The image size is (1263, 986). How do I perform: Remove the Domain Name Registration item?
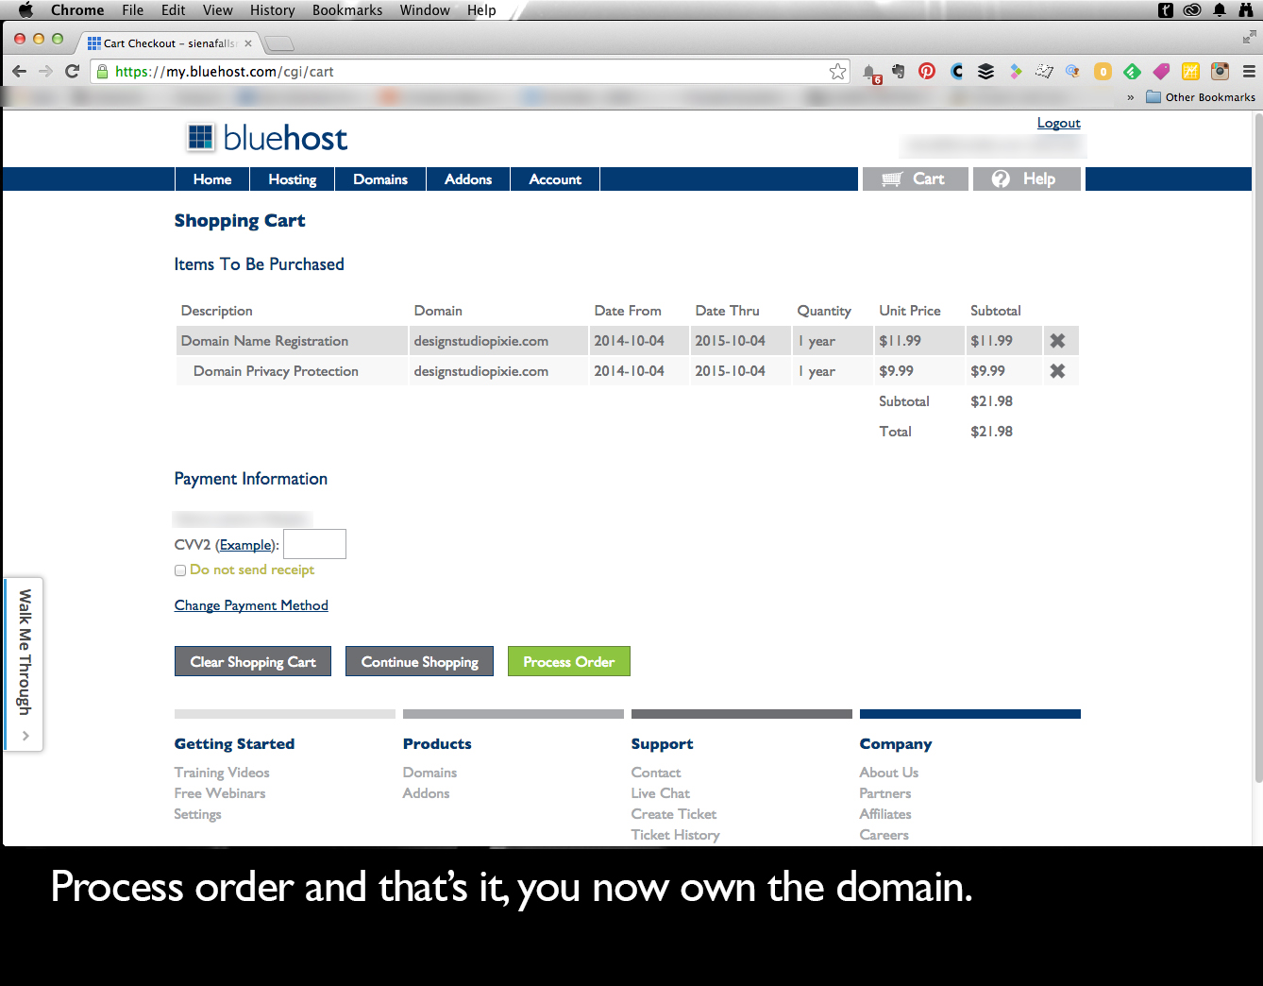(1057, 341)
